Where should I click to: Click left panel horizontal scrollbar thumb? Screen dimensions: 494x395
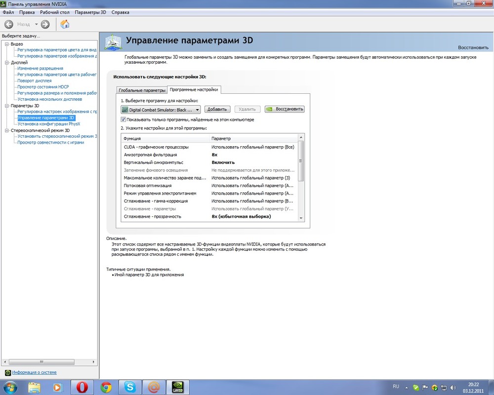click(x=41, y=362)
